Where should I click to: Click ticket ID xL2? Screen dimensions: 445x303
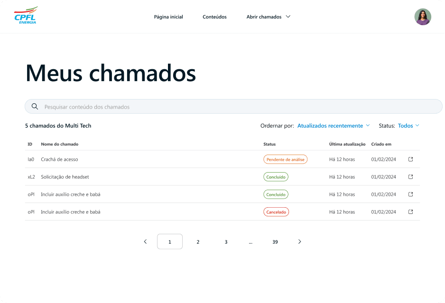coord(31,177)
